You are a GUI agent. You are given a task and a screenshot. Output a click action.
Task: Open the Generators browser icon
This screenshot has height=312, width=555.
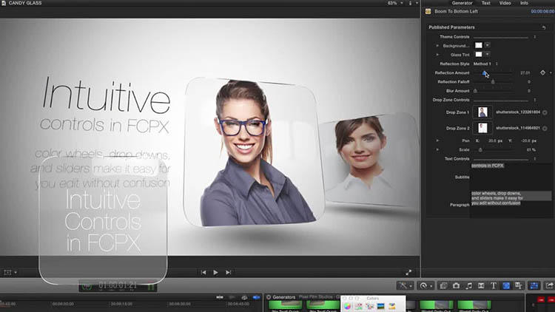pyautogui.click(x=506, y=285)
